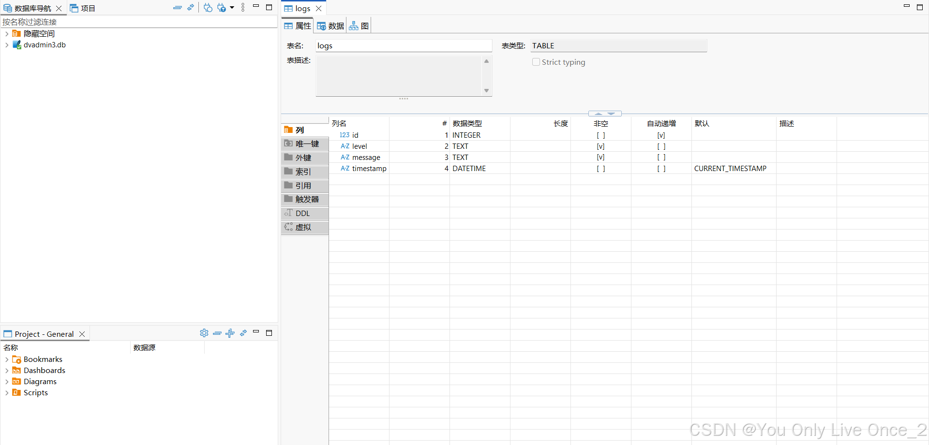Select 外键 section

pyautogui.click(x=305, y=158)
